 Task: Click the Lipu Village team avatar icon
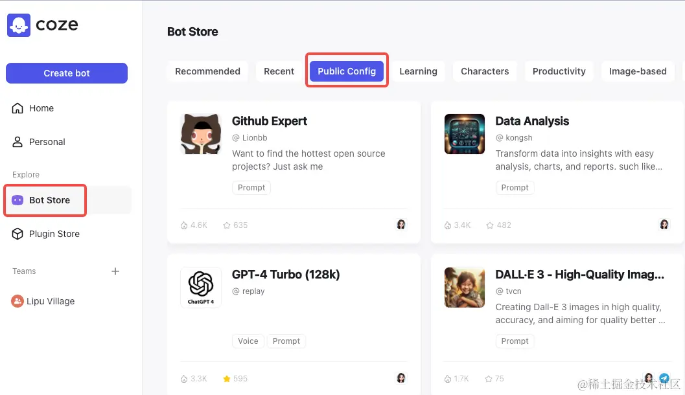click(17, 301)
